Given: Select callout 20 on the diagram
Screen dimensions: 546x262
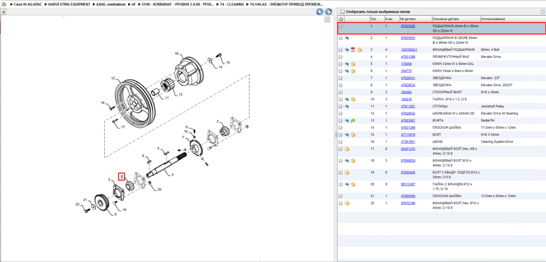Looking at the screenshot, I should [x=159, y=189].
